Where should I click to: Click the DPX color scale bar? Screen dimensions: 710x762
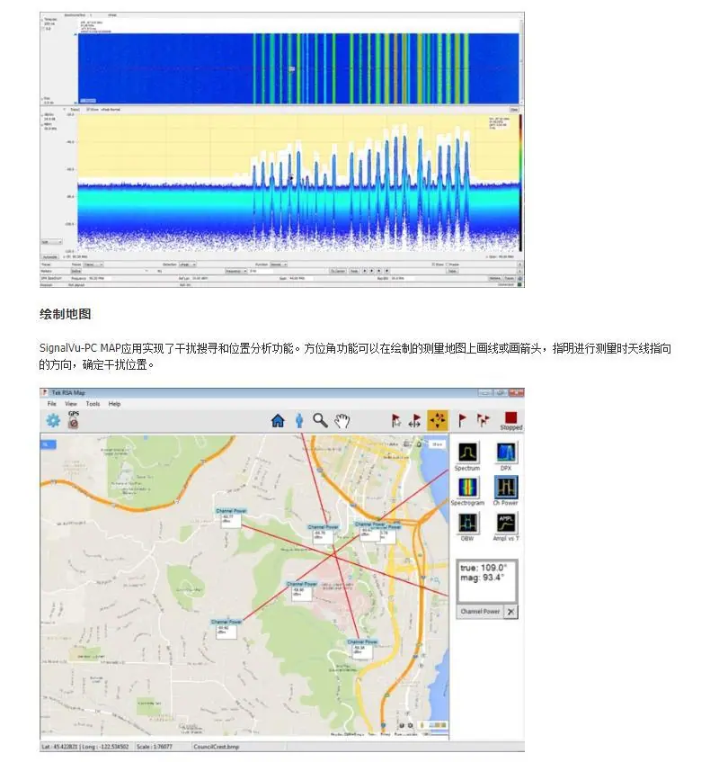[x=520, y=183]
